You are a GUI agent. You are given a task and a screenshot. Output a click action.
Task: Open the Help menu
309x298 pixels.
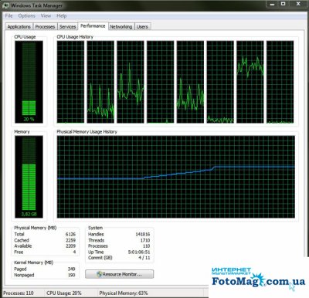point(62,15)
